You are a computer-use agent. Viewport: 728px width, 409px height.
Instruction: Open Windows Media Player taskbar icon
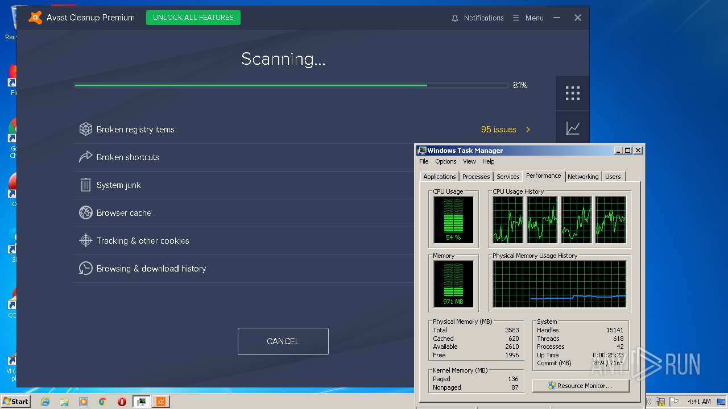[84, 402]
